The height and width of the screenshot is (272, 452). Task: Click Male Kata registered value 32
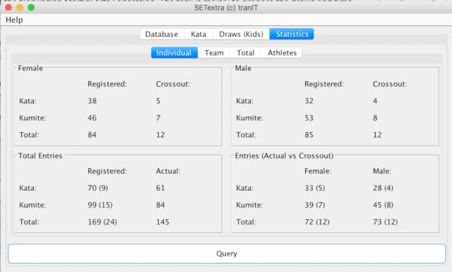coord(309,101)
